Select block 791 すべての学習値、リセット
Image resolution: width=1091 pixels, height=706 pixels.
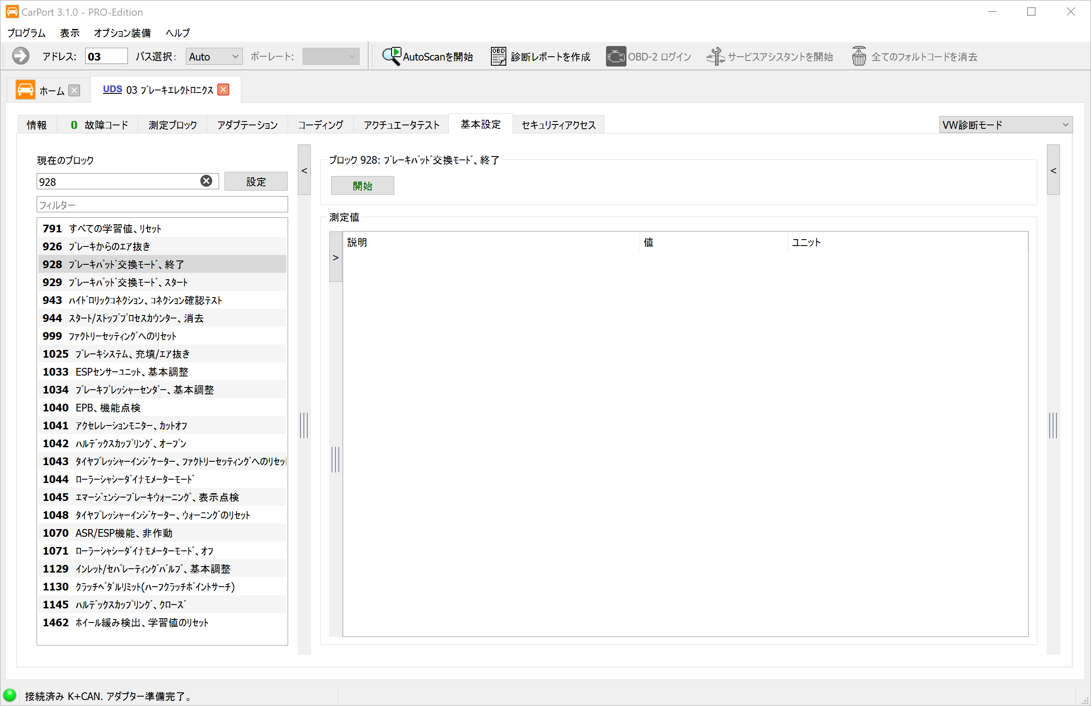pyautogui.click(x=162, y=229)
